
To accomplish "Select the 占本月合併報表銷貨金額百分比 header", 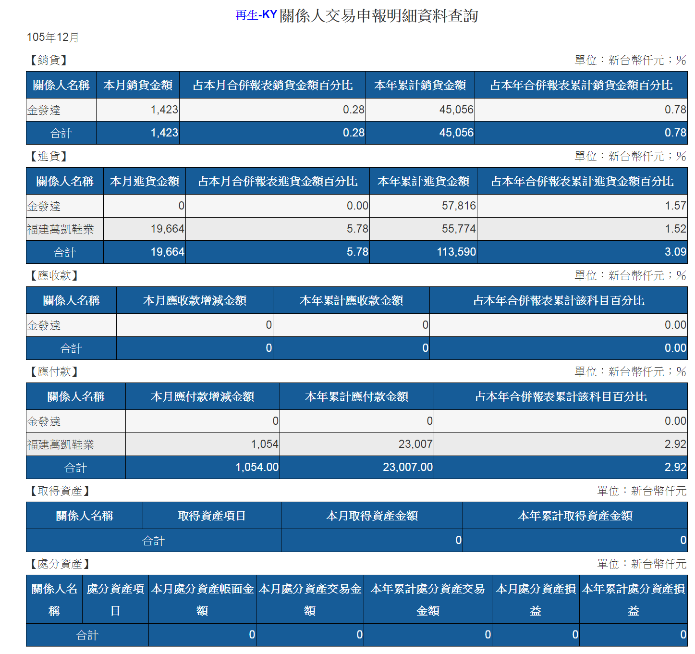I will [272, 85].
